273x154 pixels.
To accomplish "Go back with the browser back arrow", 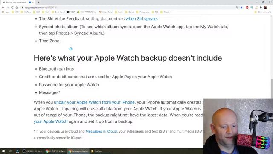I will point(3,8).
